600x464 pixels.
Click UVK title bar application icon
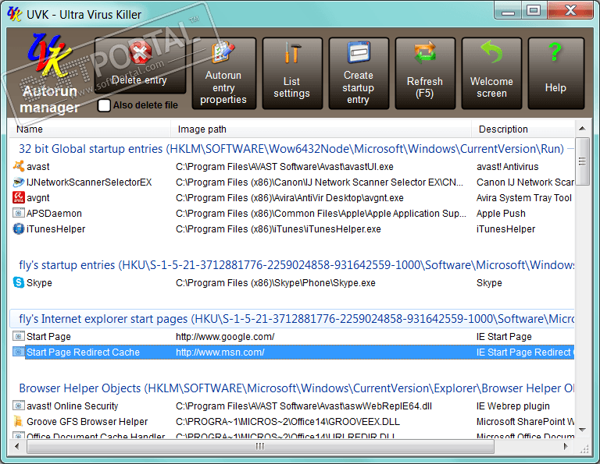pos(15,14)
